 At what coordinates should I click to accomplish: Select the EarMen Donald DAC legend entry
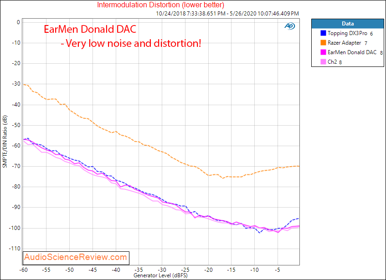coord(352,52)
